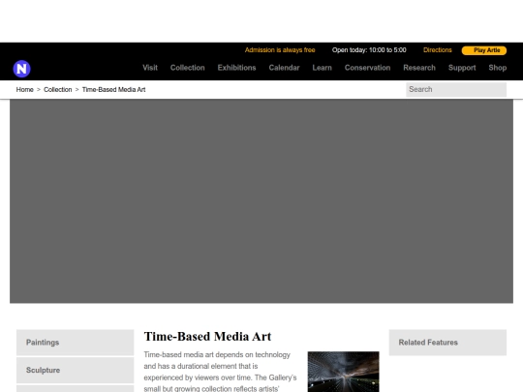Click Open today hours text
523x392 pixels.
click(369, 50)
